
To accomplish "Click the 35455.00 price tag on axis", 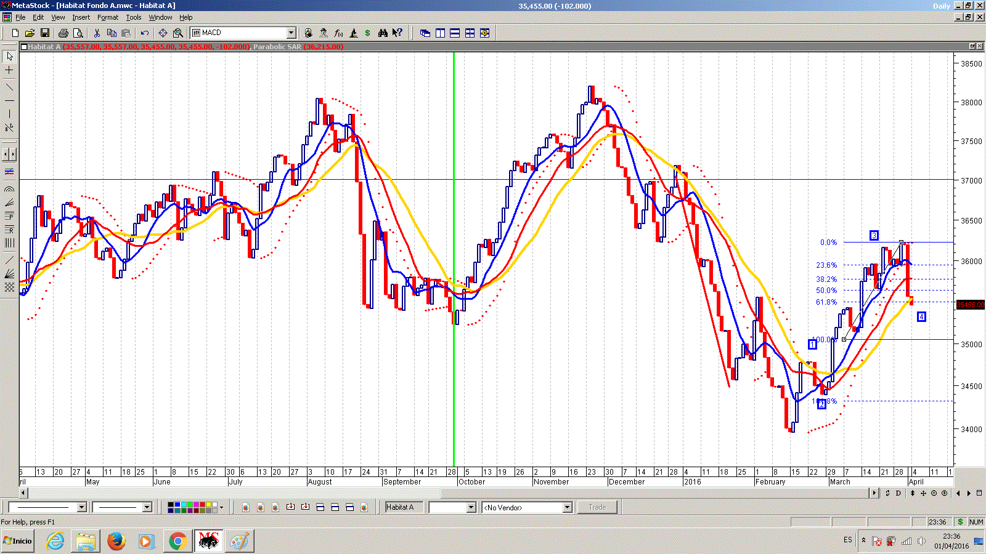I will (x=971, y=305).
